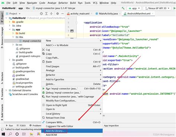Close the activity_main.xml tab

[x=92, y=14]
